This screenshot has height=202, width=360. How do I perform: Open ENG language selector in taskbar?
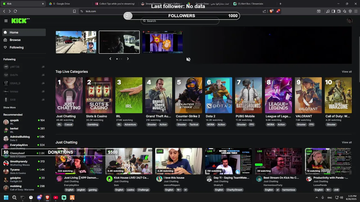(x=330, y=198)
